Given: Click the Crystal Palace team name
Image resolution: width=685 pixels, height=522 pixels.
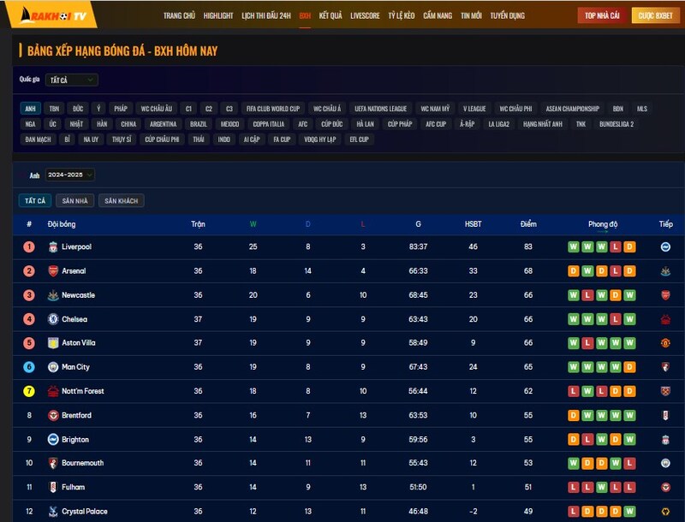Looking at the screenshot, I should 85,511.
